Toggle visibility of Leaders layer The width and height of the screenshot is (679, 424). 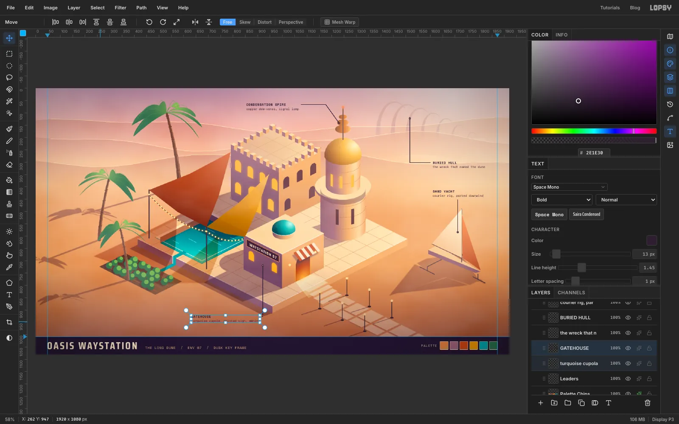[x=628, y=379]
